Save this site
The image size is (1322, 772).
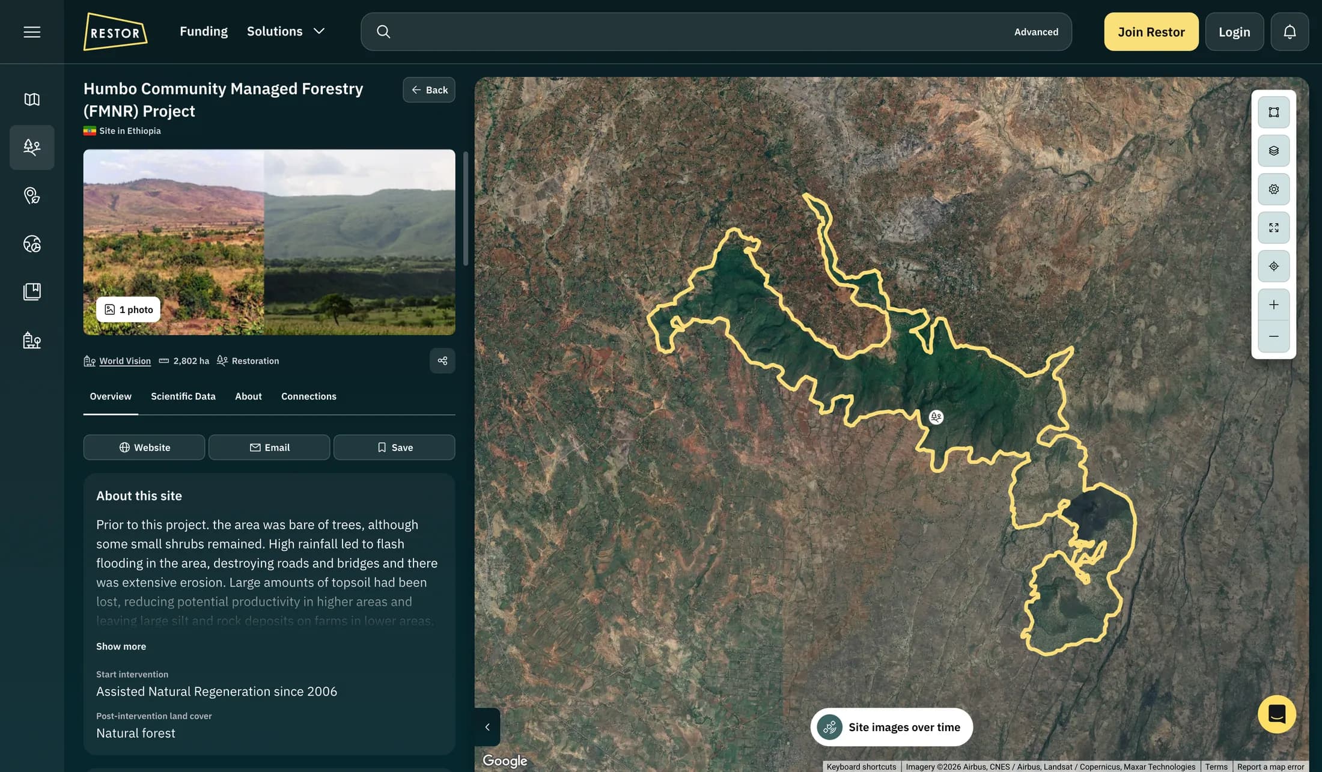tap(394, 448)
